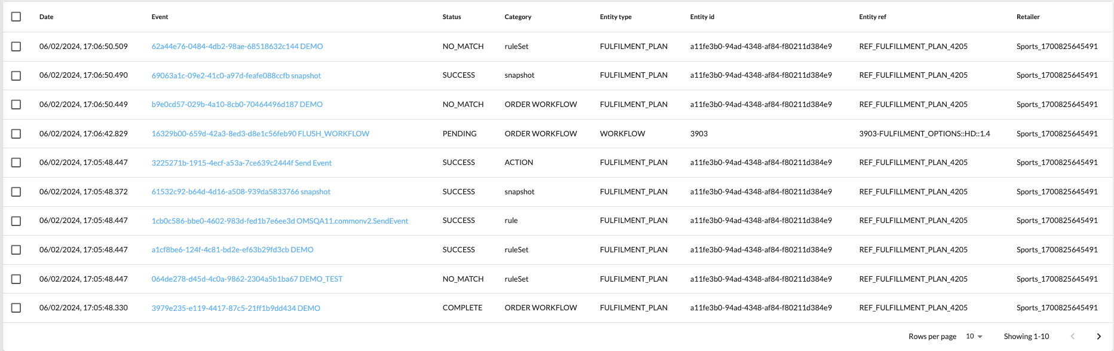1114x351 pixels.
Task: Click the Status column header
Action: [451, 17]
